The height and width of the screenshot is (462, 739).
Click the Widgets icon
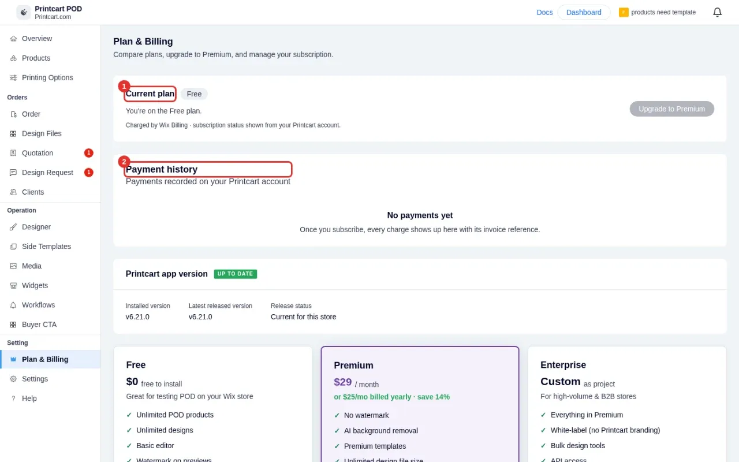(x=13, y=286)
